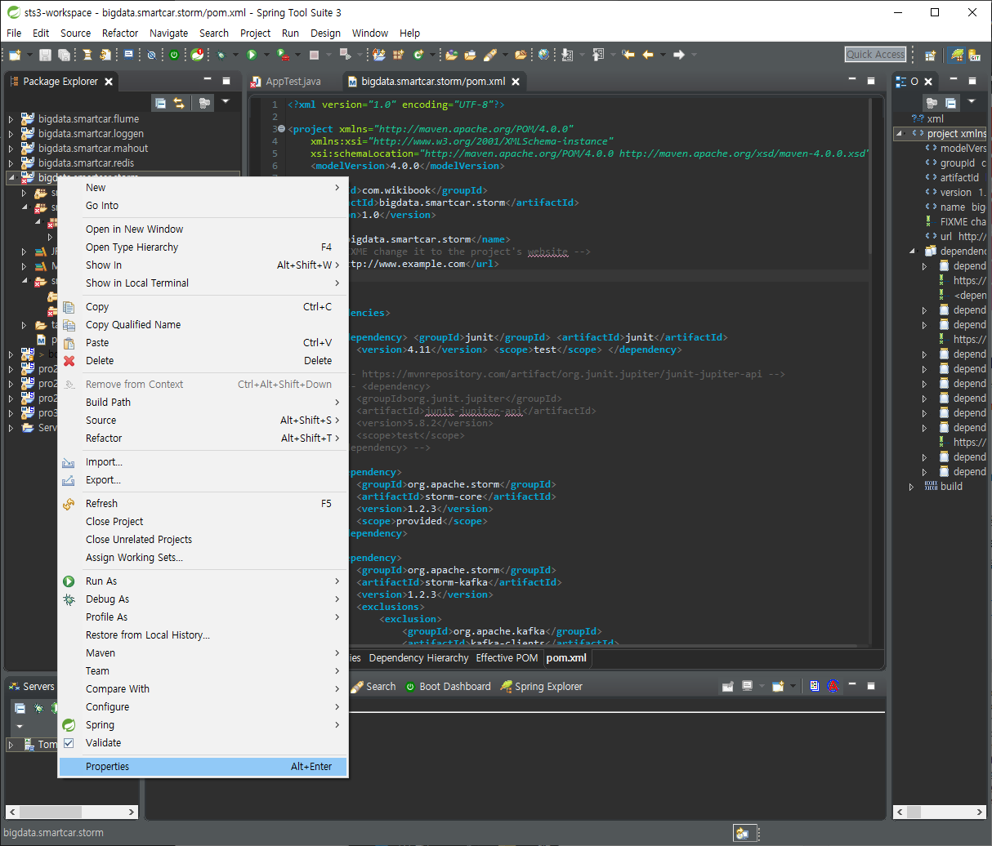Screen dimensions: 992x846
Task: Click the New Java Class toolbar icon
Action: [418, 55]
